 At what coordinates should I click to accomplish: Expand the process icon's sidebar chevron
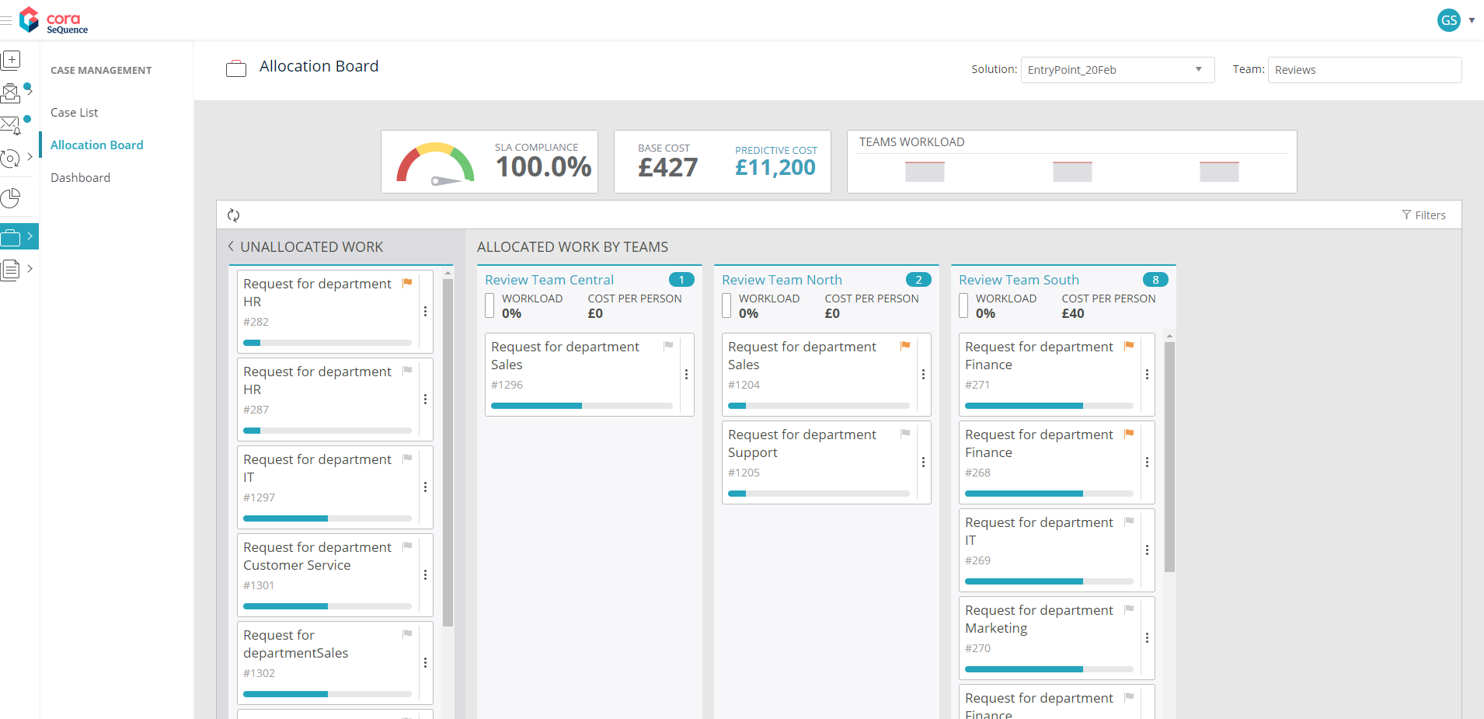(30, 157)
